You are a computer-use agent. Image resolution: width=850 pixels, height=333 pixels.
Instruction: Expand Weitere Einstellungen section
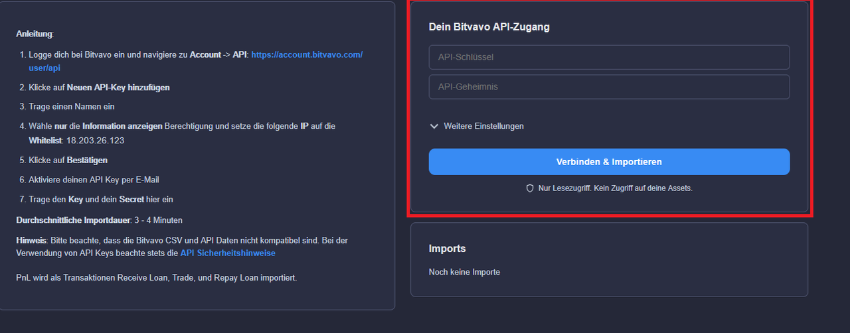[x=477, y=126]
